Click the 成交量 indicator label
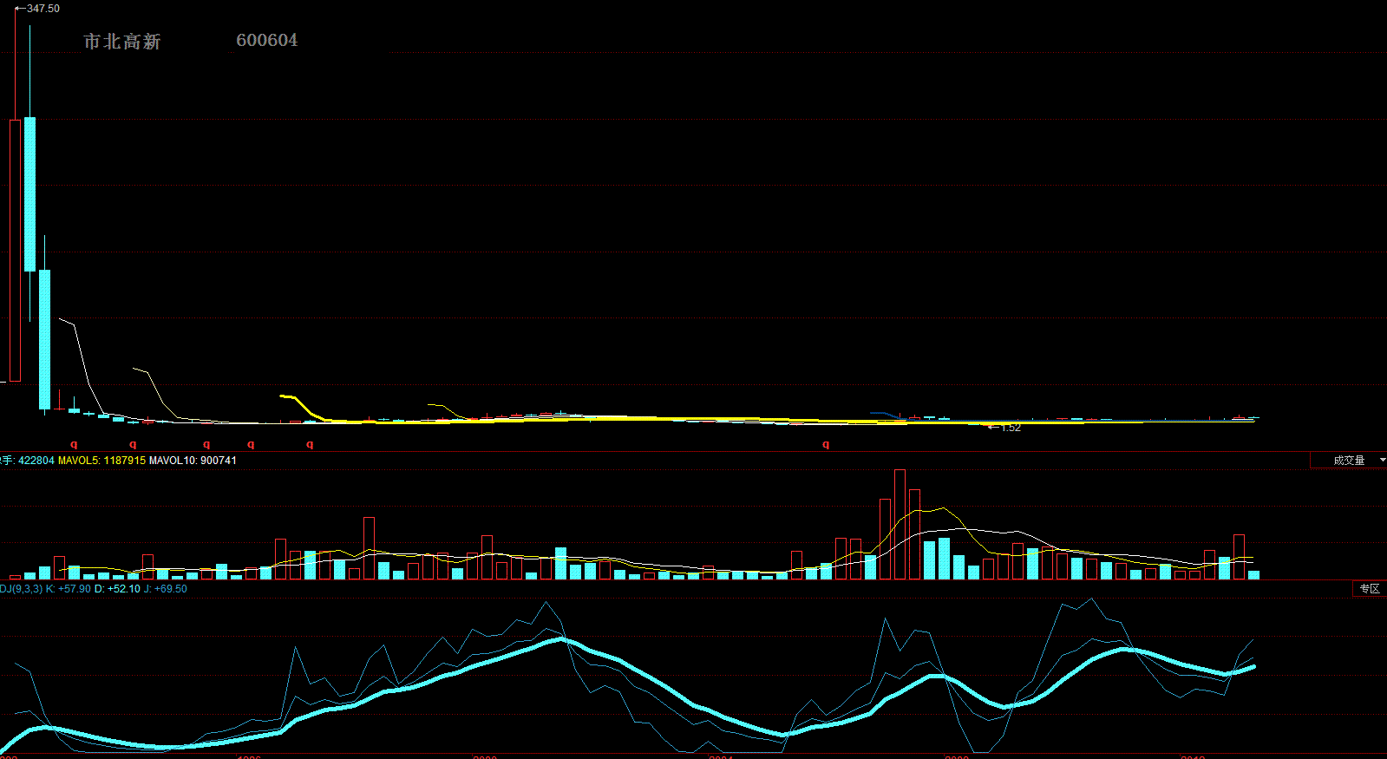This screenshot has width=1387, height=759. coord(1349,461)
